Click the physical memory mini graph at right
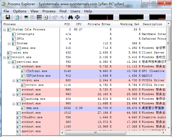The image size is (172, 137). click(x=157, y=17)
